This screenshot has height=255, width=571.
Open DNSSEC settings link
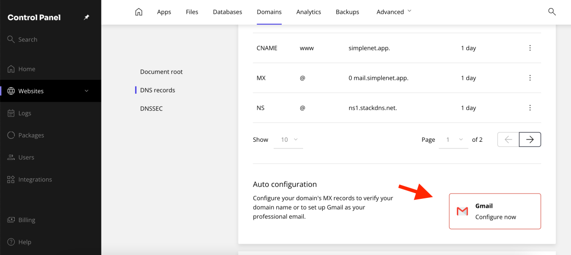[x=151, y=108]
